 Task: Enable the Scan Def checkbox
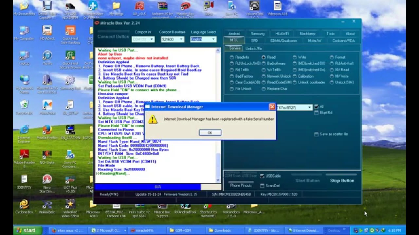coord(262,186)
